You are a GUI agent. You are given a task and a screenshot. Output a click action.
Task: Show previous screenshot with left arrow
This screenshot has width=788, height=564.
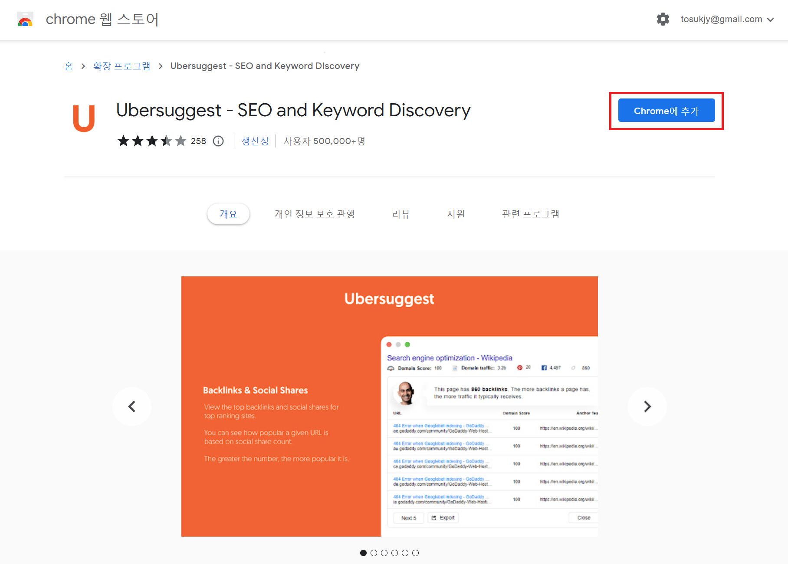[x=132, y=407]
